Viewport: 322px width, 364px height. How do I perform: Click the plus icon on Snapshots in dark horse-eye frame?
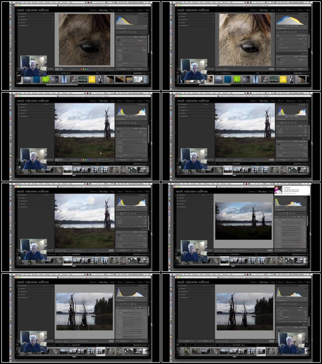(x=52, y=20)
